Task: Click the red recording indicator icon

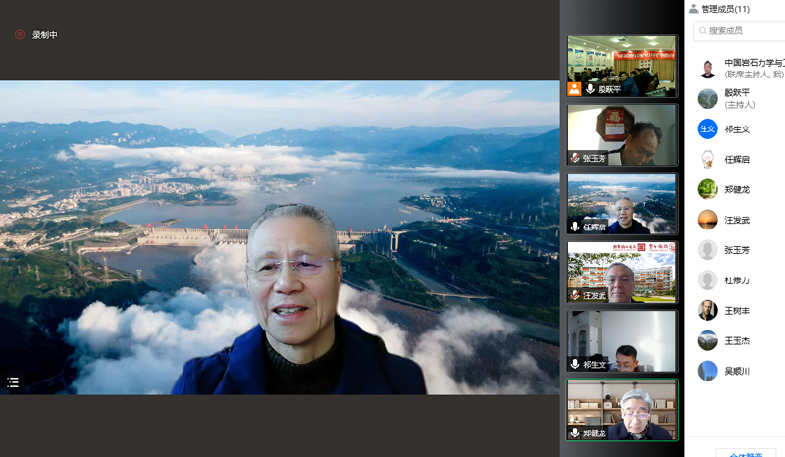Action: point(19,35)
